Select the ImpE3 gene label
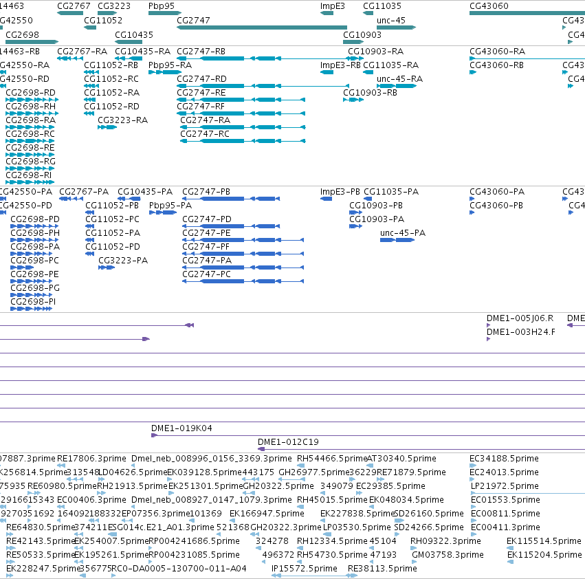Image resolution: width=585 pixels, height=579 pixels. [x=333, y=6]
